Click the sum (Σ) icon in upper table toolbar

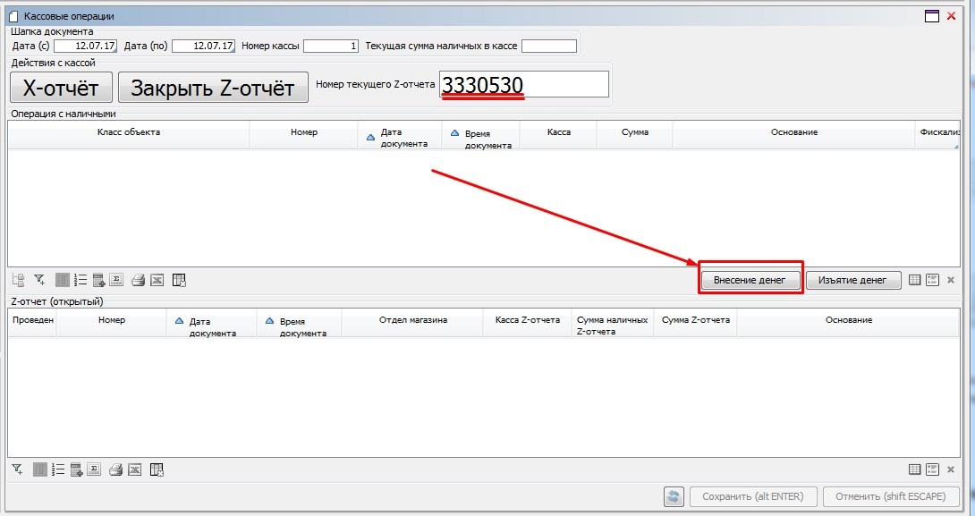point(117,280)
